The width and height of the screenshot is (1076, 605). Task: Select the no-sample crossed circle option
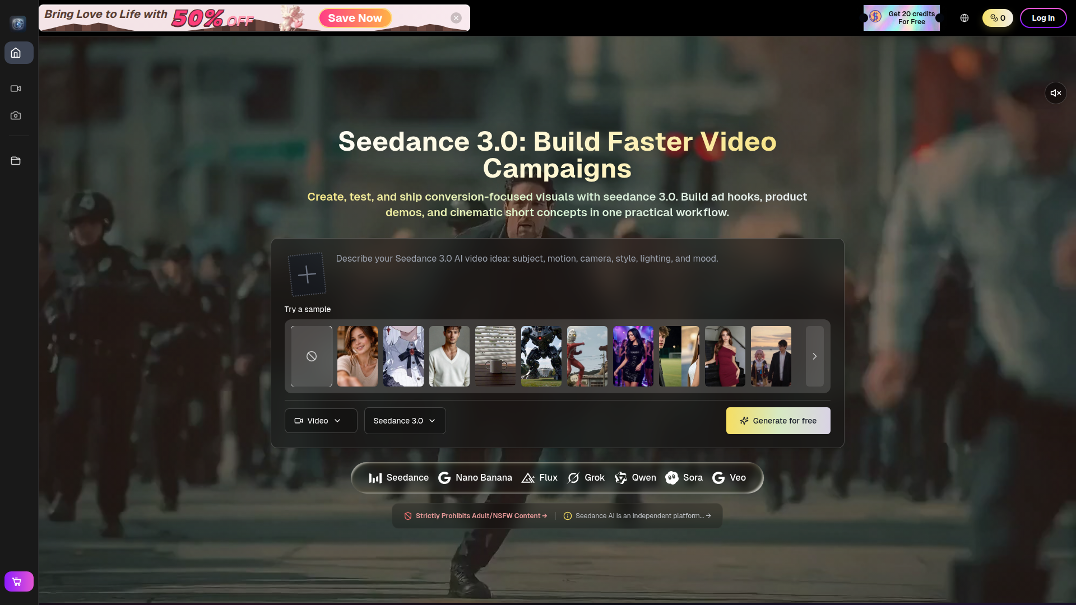(x=312, y=356)
